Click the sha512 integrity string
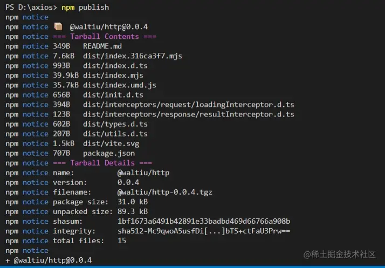The width and height of the screenshot is (385, 268). click(204, 231)
